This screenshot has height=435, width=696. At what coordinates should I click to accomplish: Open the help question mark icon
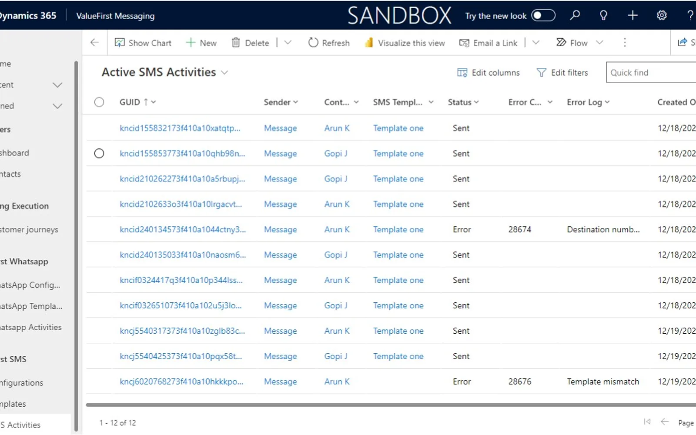pyautogui.click(x=690, y=15)
